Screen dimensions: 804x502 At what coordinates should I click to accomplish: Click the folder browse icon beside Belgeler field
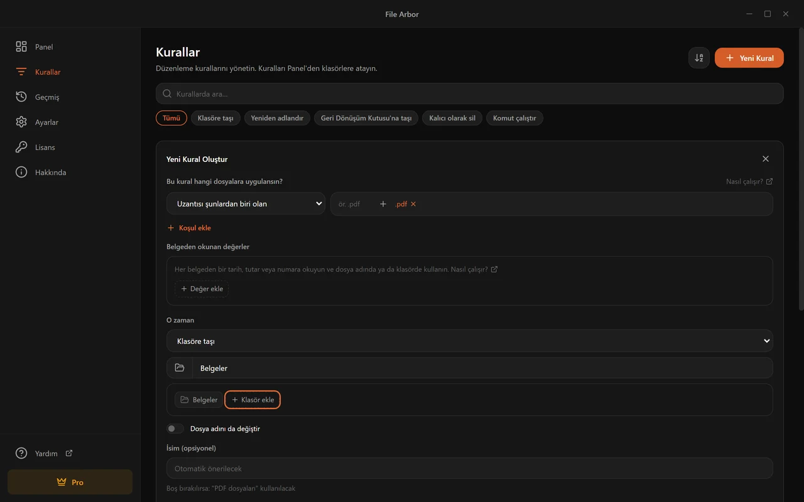(180, 368)
